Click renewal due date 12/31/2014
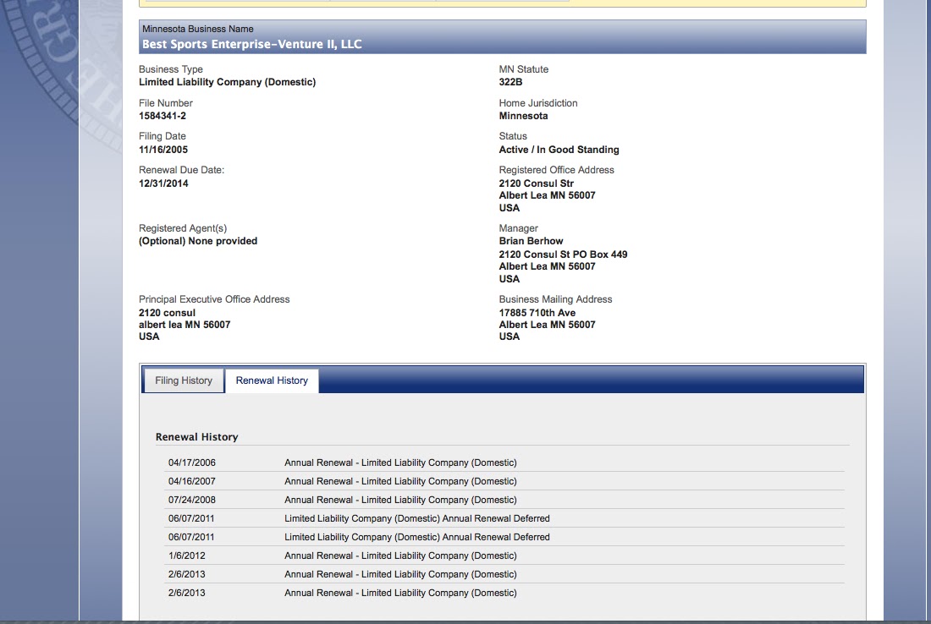Image resolution: width=931 pixels, height=624 pixels. (x=163, y=183)
